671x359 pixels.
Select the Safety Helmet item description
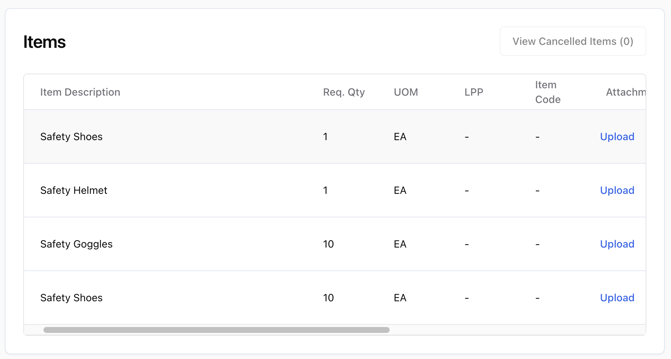click(74, 191)
